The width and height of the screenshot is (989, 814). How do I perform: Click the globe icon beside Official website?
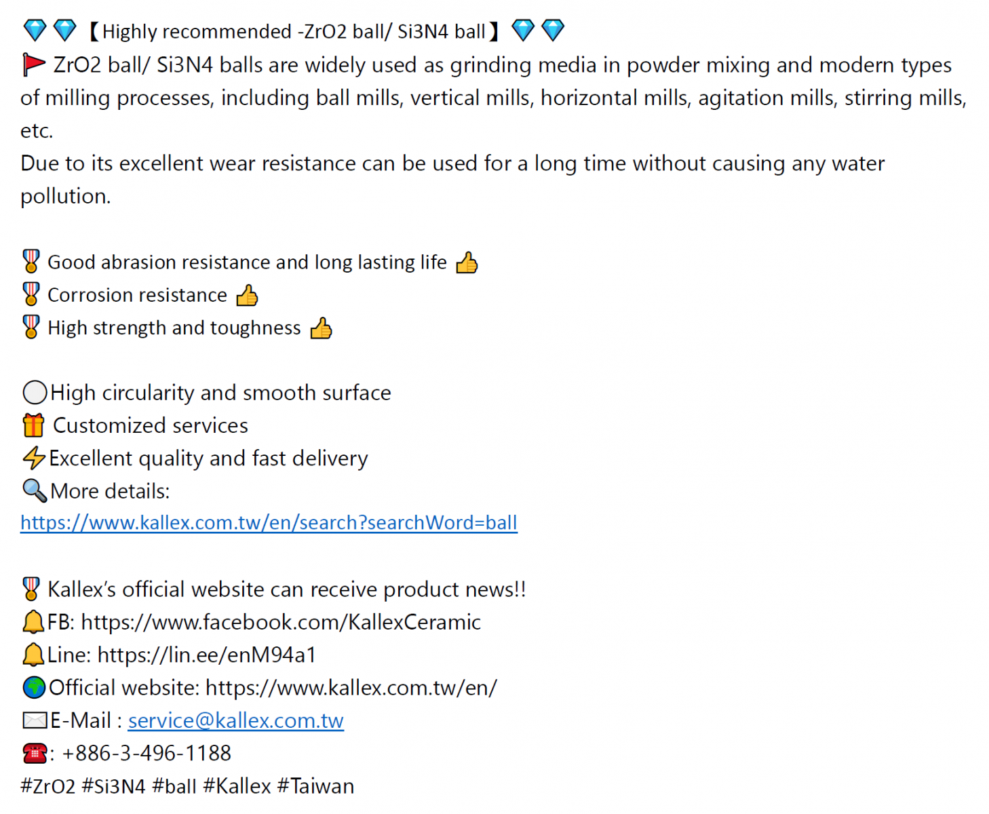[x=34, y=687]
